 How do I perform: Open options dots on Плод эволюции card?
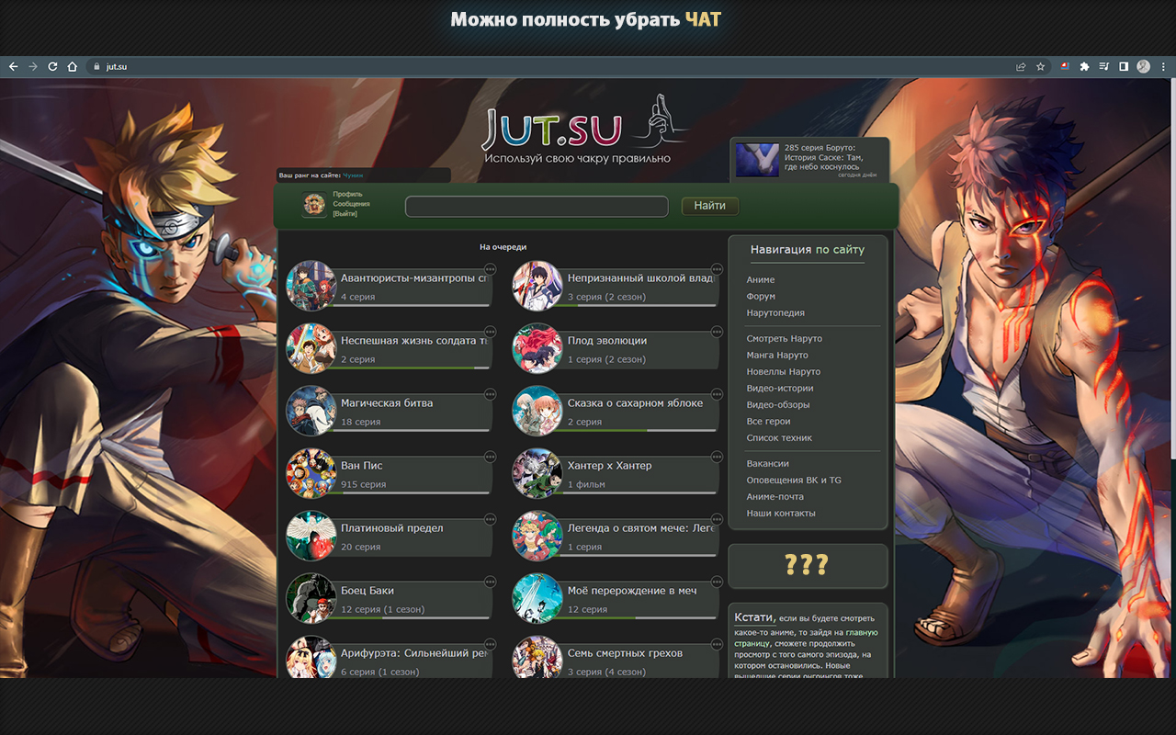click(717, 332)
